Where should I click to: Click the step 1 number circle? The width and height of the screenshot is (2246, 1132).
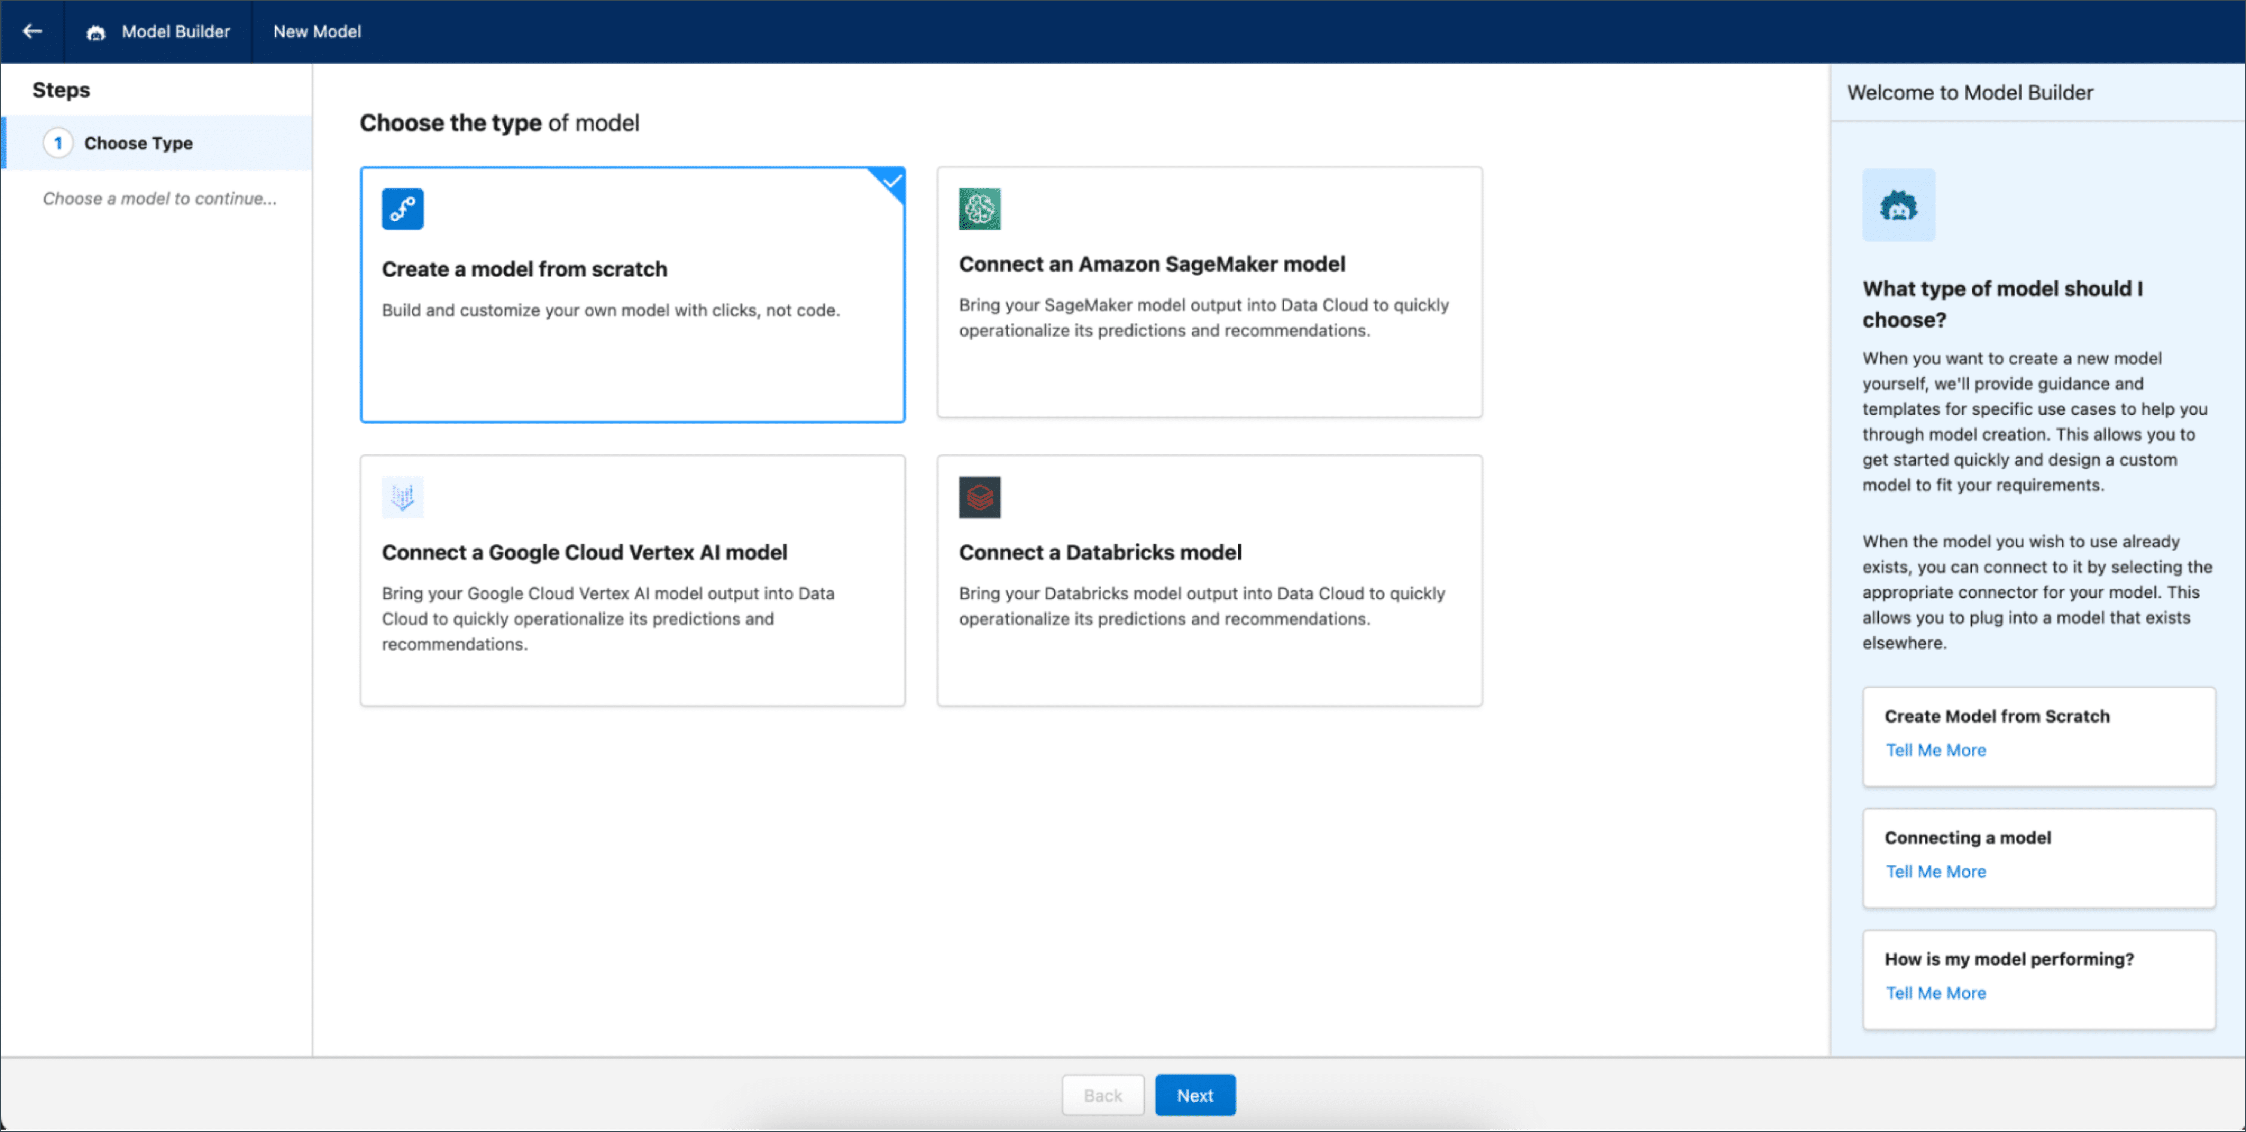58,143
